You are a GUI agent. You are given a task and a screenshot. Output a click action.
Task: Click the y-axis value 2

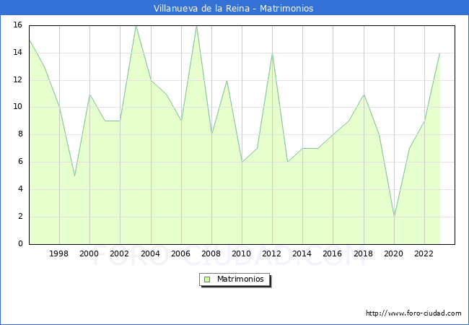[20, 217]
